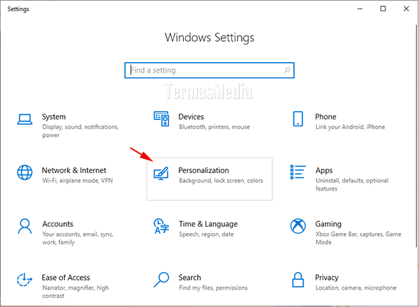
Task: Open the Devices keyboard-and-speaker icon
Action: point(161,119)
